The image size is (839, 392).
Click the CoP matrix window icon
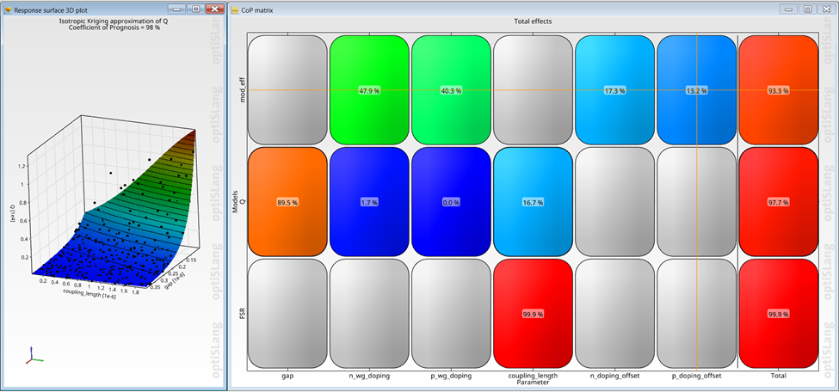[x=235, y=9]
